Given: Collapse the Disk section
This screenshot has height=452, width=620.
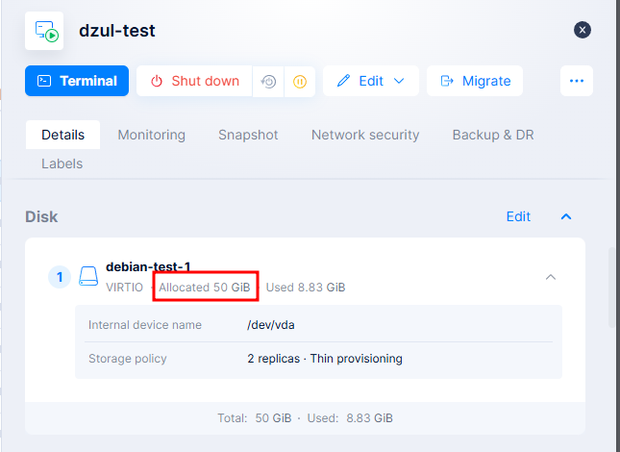Looking at the screenshot, I should 566,216.
